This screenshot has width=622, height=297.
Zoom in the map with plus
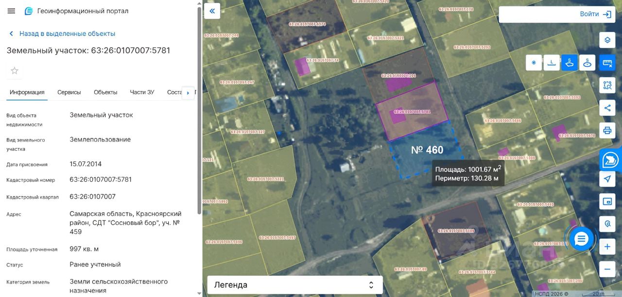[607, 247]
